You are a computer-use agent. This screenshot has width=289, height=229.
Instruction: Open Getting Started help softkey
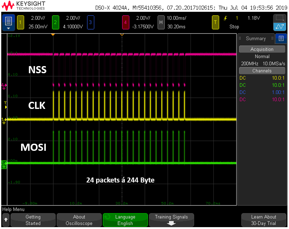point(33,220)
